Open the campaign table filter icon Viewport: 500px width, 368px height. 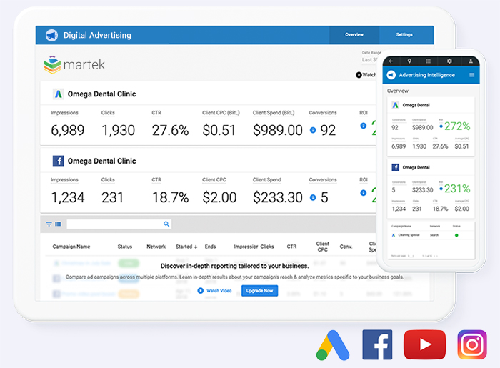pos(49,224)
